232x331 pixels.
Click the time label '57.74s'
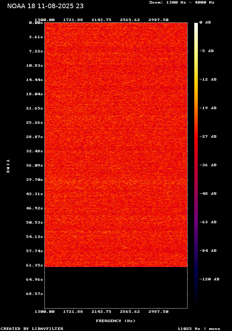point(35,251)
